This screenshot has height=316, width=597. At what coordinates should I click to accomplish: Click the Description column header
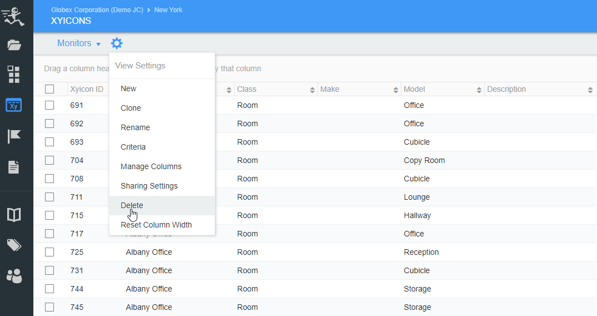506,89
